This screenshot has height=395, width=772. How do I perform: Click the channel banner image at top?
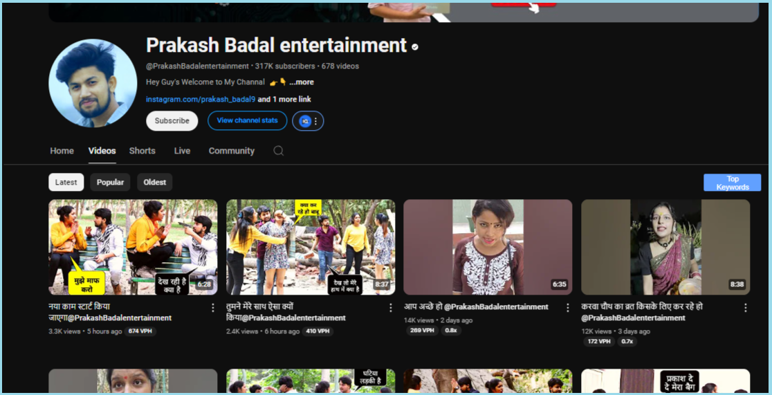404,12
